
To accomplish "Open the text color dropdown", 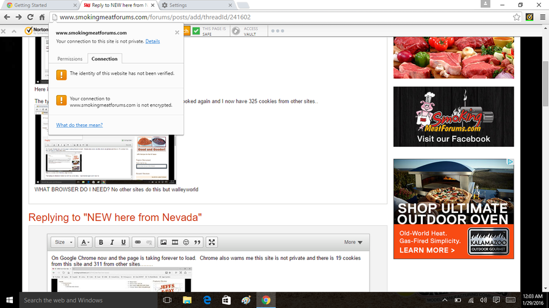I will click(x=85, y=242).
